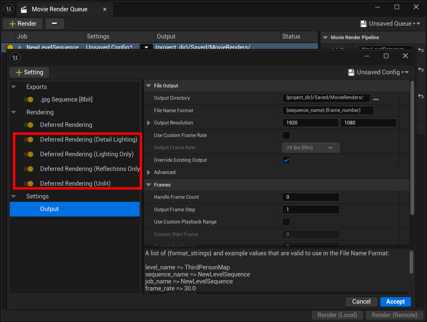This screenshot has width=427, height=322.
Task: Collapse the Rendering category
Action: click(13, 112)
